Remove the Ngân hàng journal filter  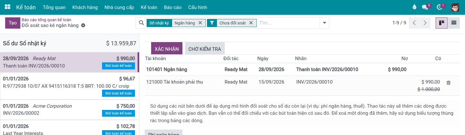(200, 23)
